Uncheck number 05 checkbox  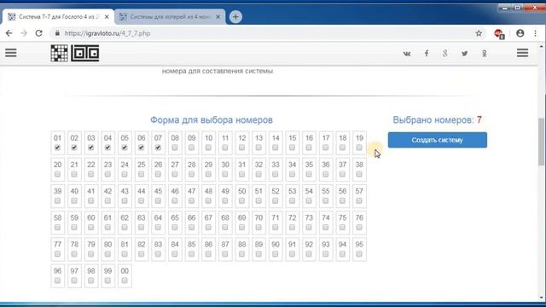125,148
